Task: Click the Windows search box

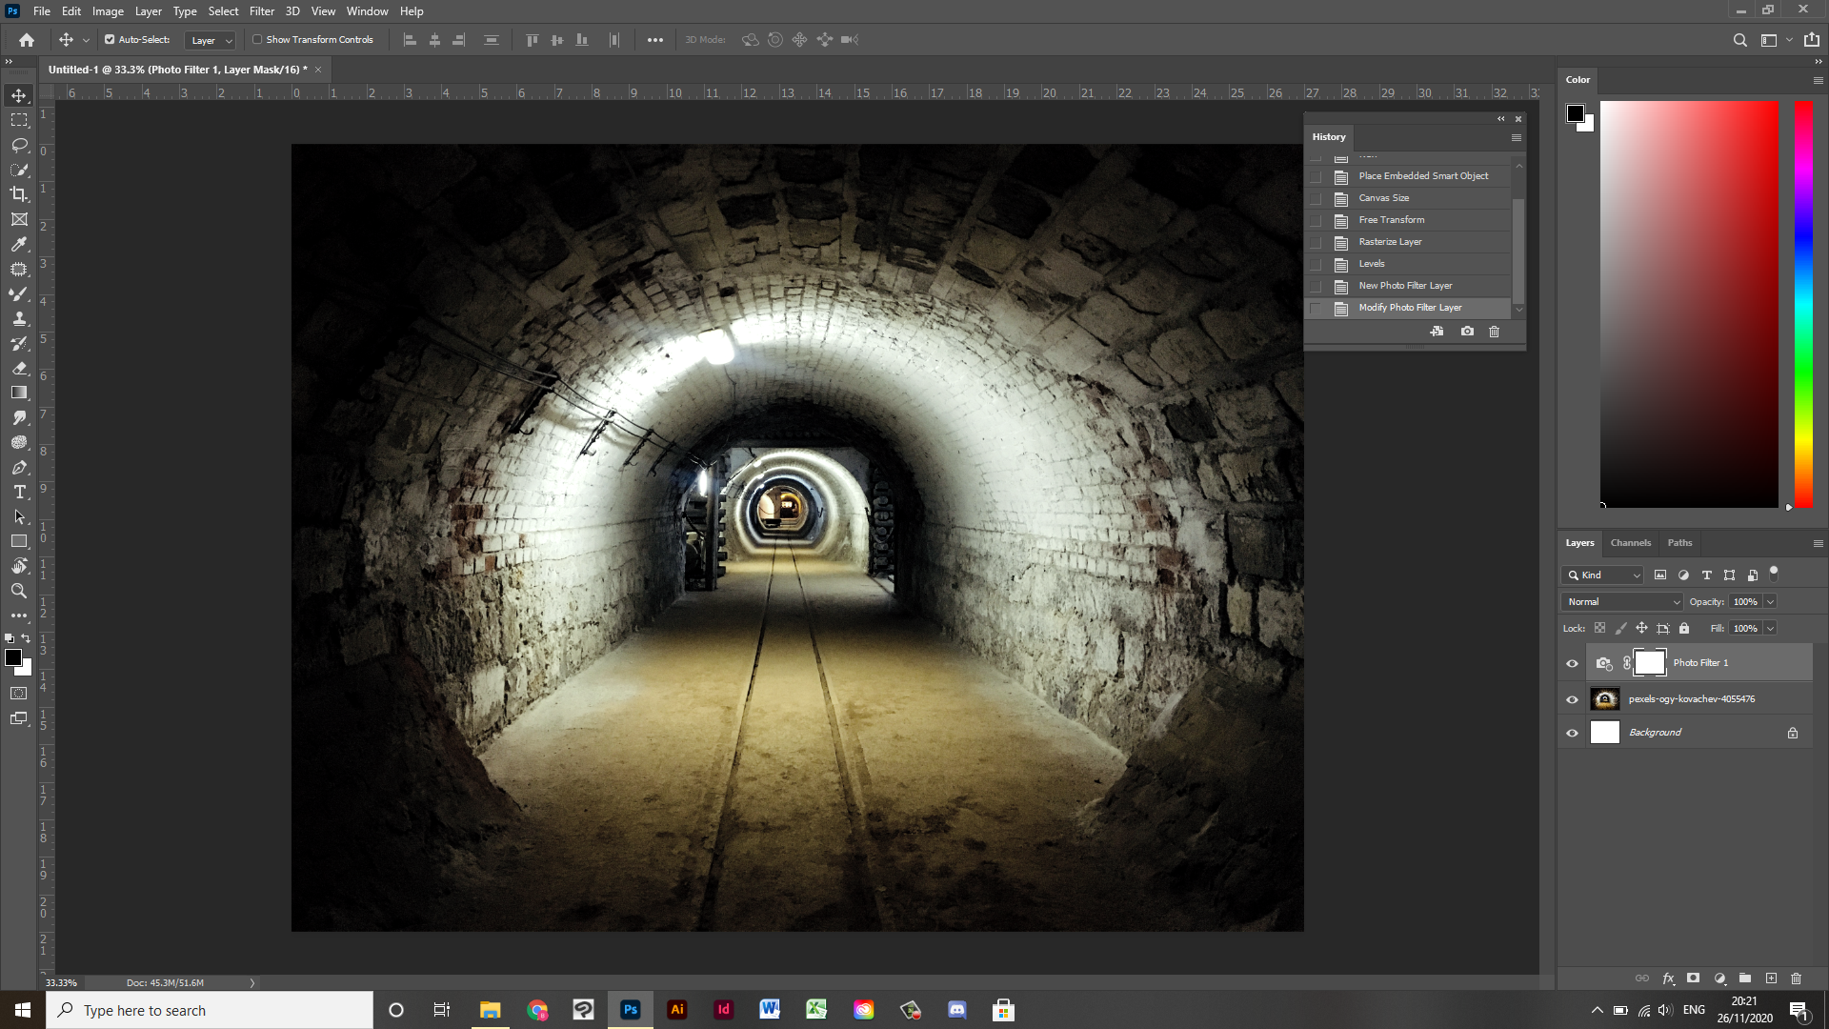Action: pyautogui.click(x=210, y=1010)
